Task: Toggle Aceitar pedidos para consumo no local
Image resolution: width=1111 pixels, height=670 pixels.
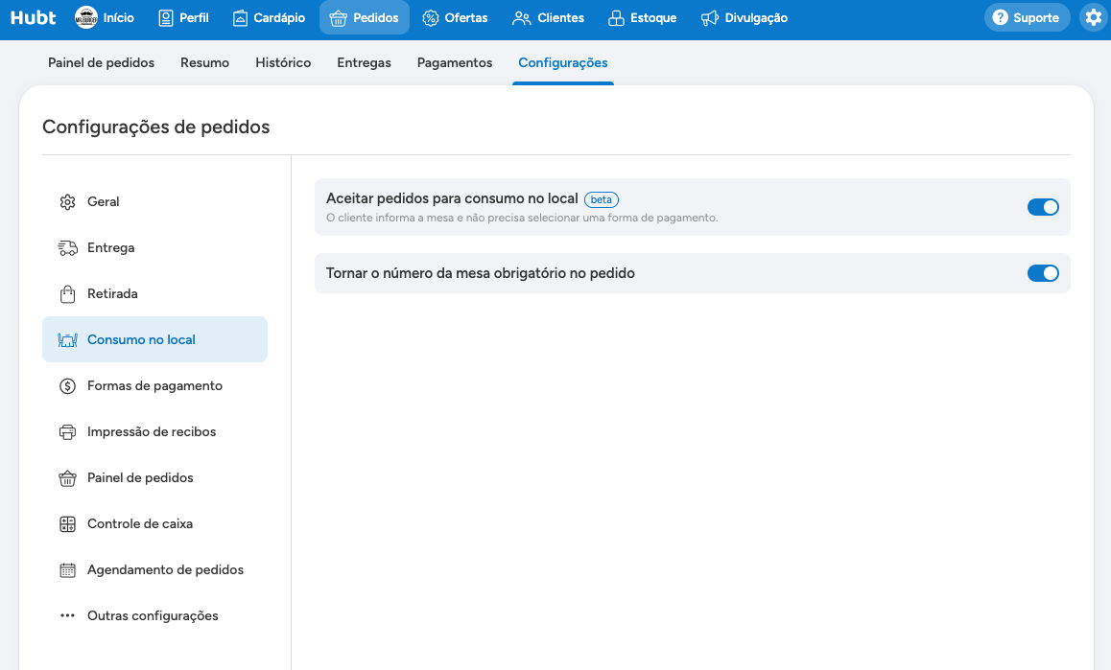Action: tap(1043, 207)
